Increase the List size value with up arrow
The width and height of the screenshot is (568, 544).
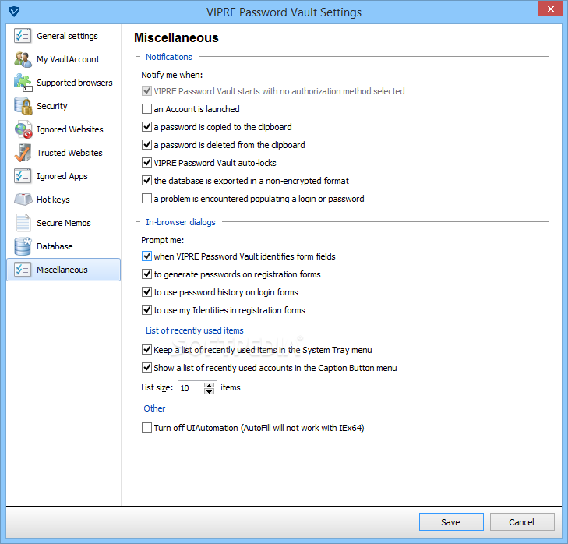209,385
